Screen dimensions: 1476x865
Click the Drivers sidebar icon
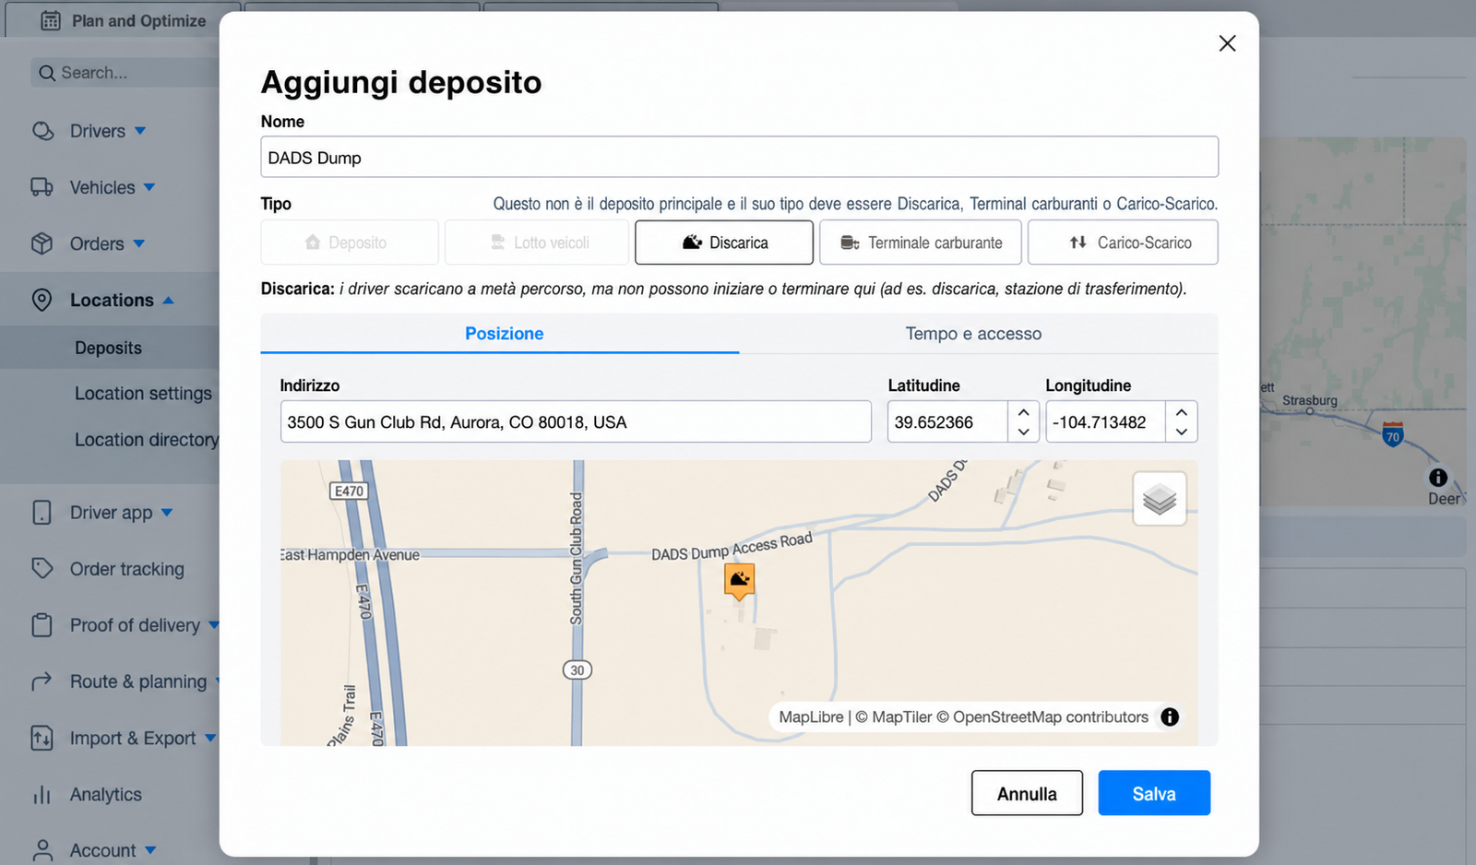pyautogui.click(x=42, y=131)
